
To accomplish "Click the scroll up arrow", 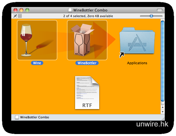I will coord(163,107).
